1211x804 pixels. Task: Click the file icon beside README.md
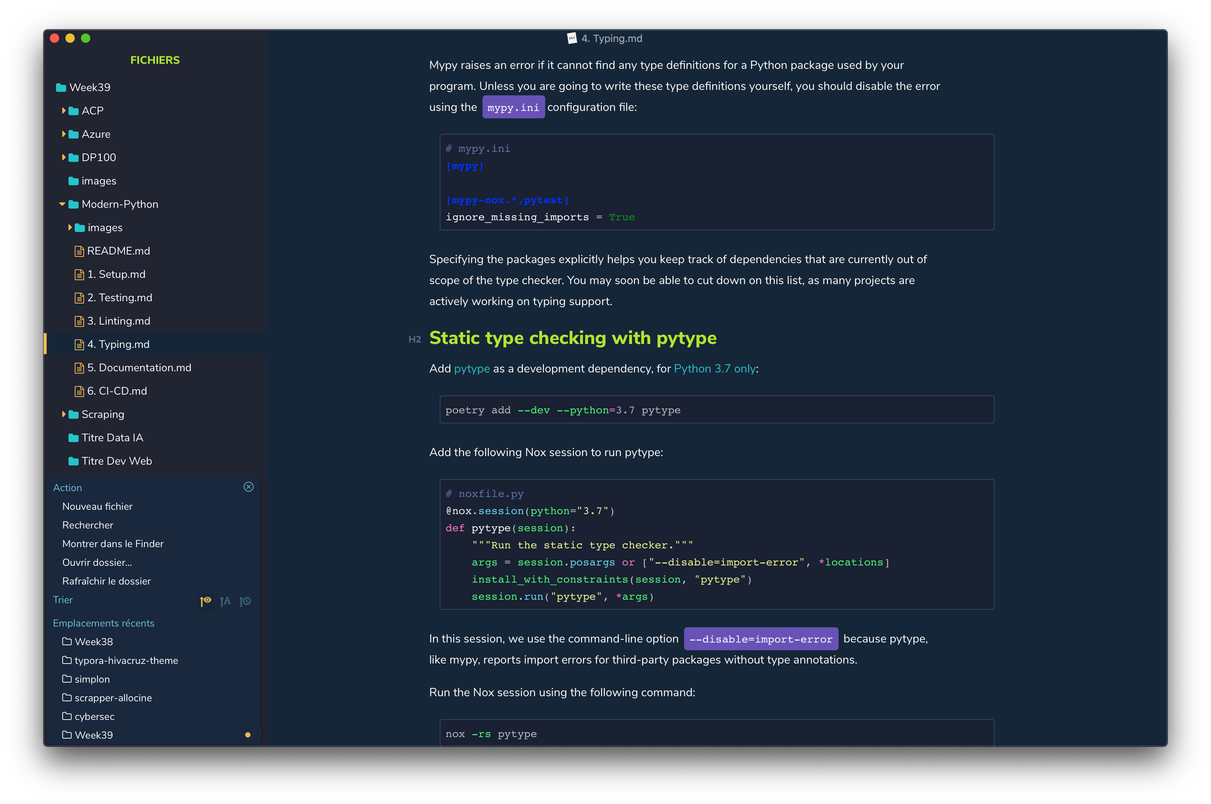[79, 251]
